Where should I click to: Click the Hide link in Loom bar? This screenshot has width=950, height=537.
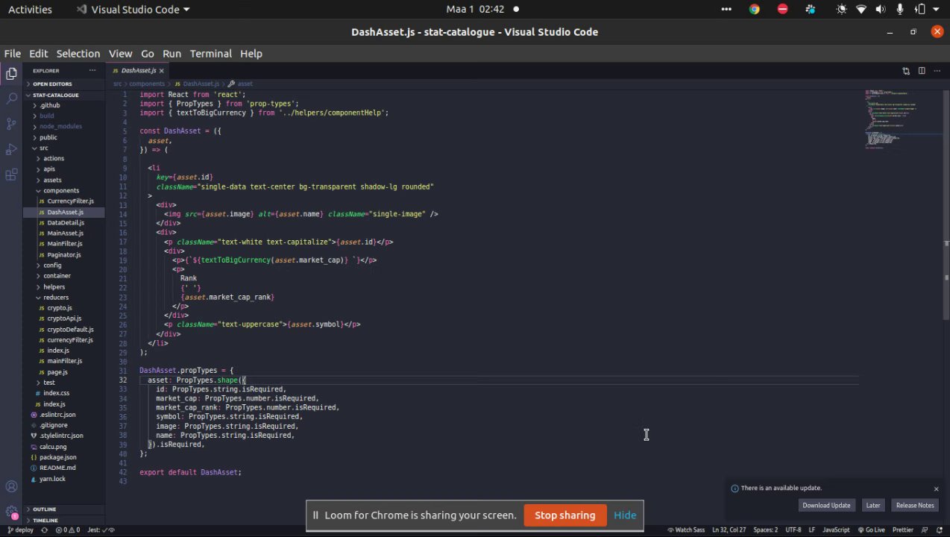coord(625,515)
